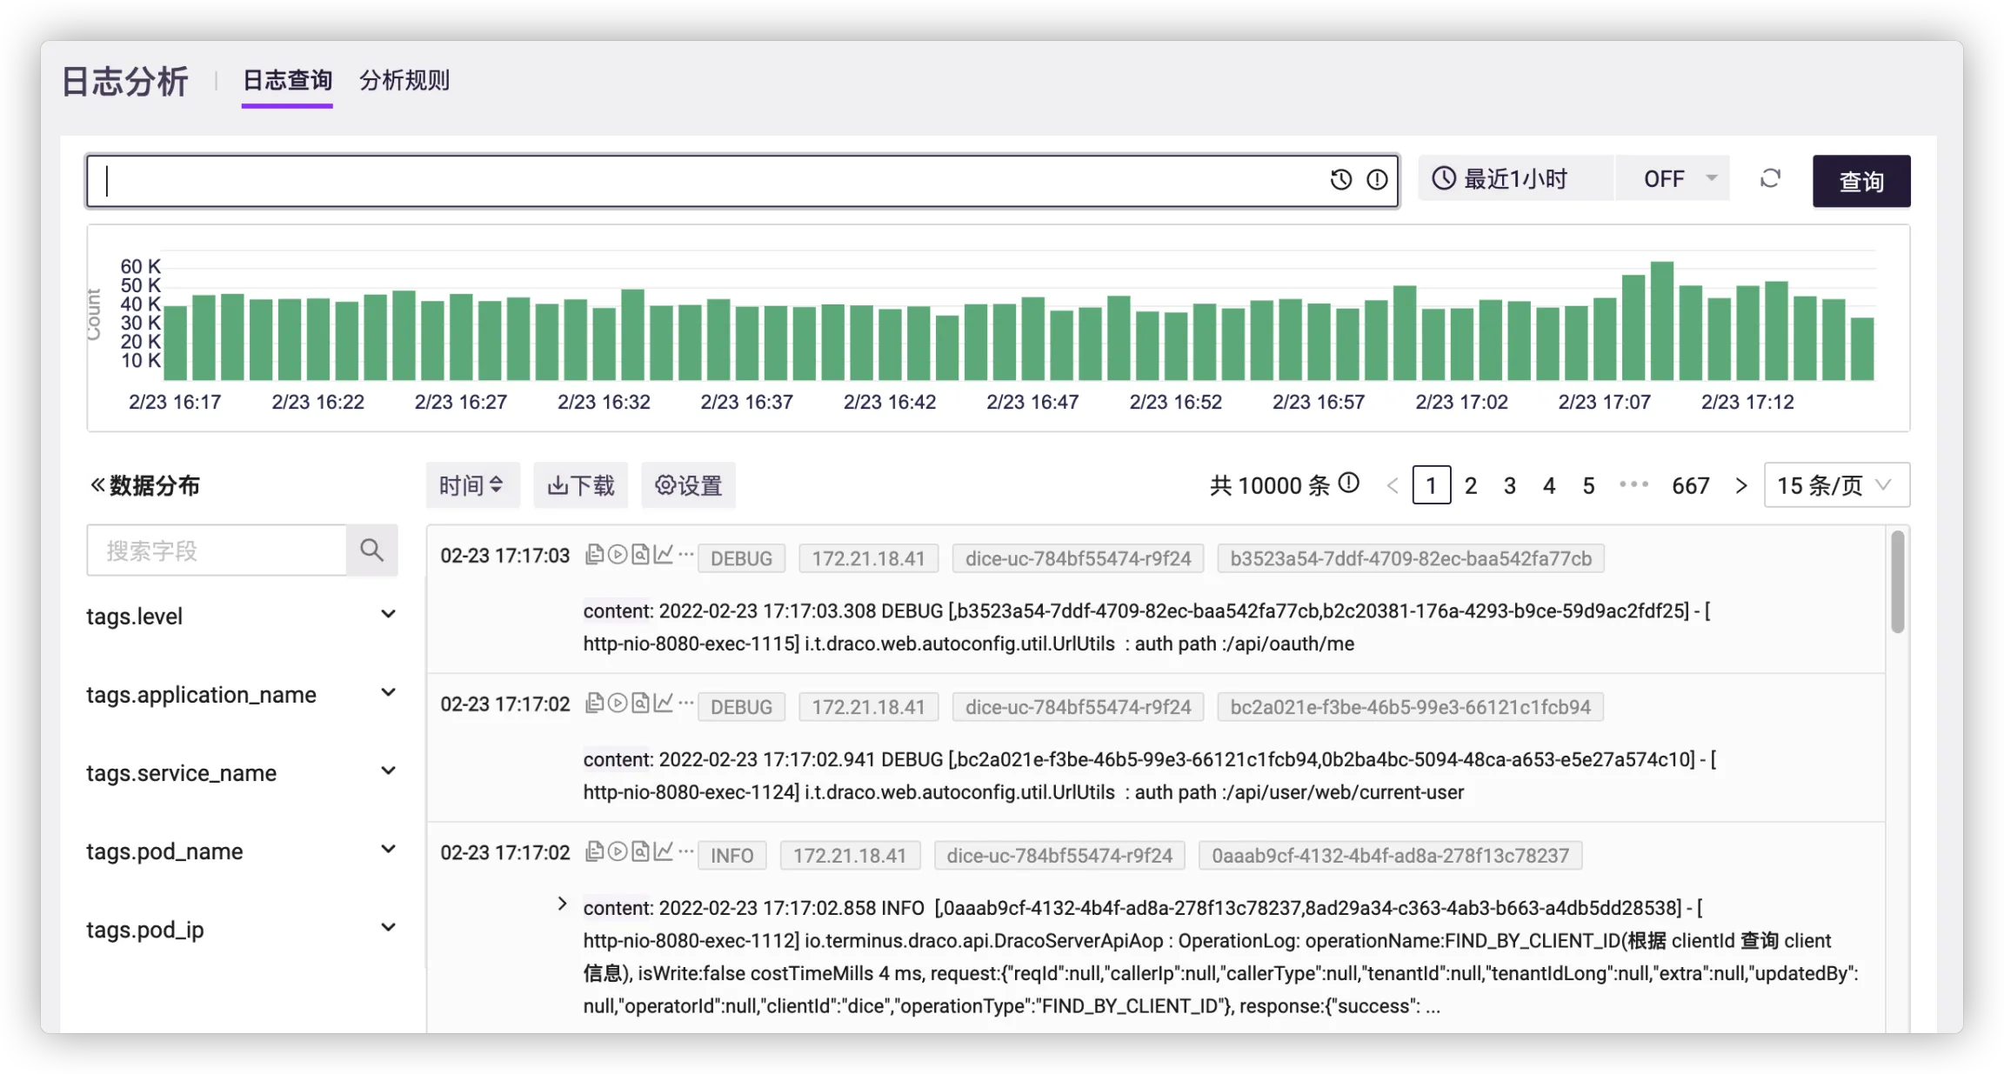Expand the third log's content chevron

(x=562, y=904)
